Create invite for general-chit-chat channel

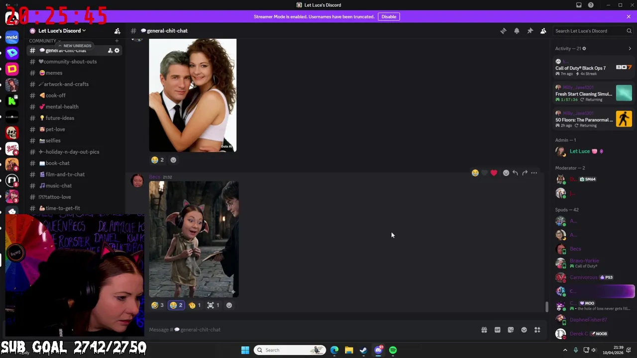(110, 50)
